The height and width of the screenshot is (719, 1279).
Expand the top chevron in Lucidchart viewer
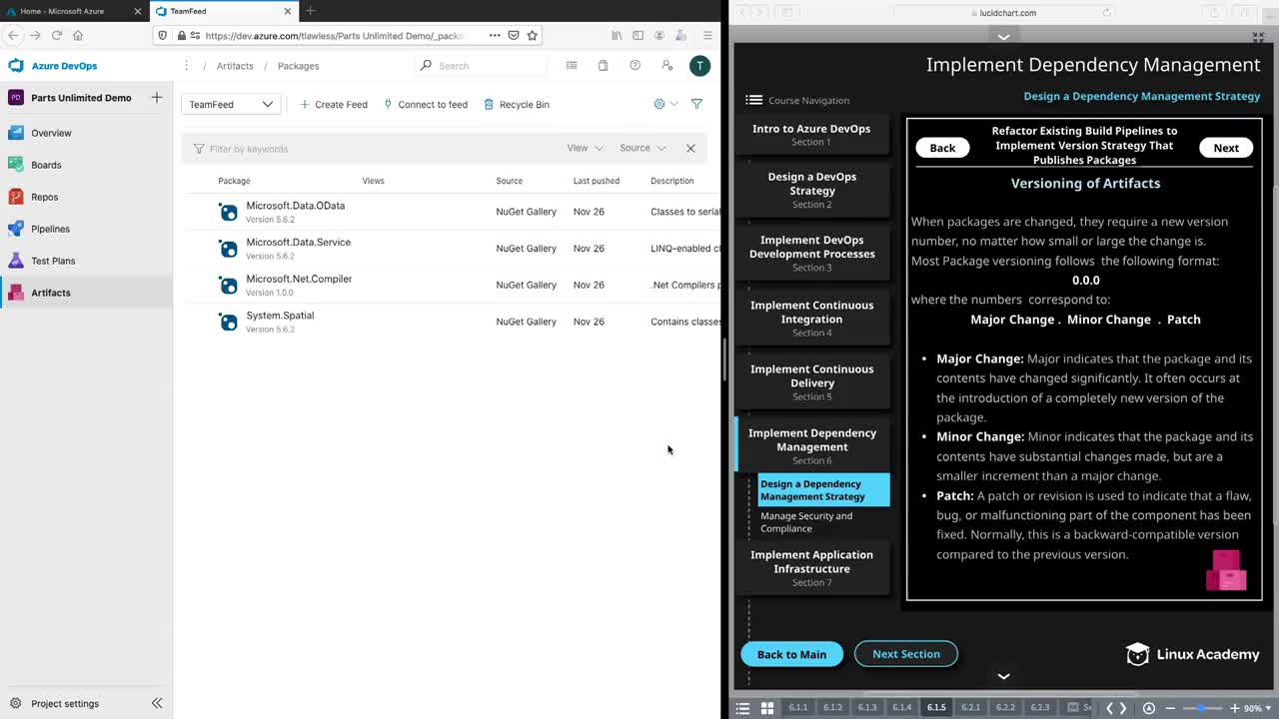tap(1004, 37)
